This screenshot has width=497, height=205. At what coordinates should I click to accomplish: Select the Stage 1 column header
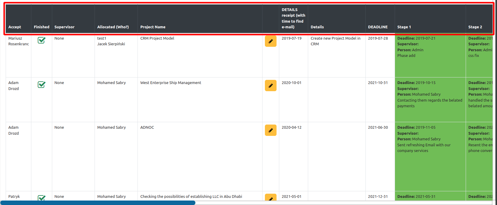tap(404, 27)
